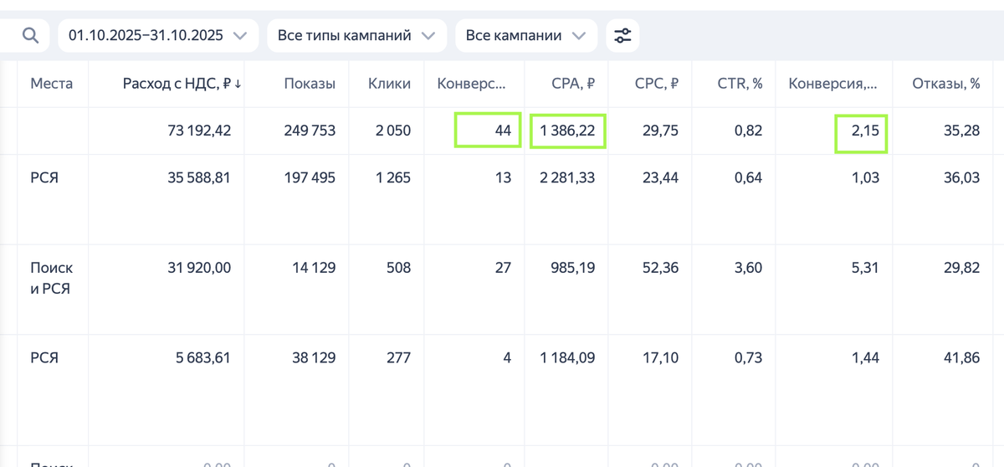Viewport: 1004px width, 467px height.
Task: Click the search magnifier icon
Action: point(30,35)
